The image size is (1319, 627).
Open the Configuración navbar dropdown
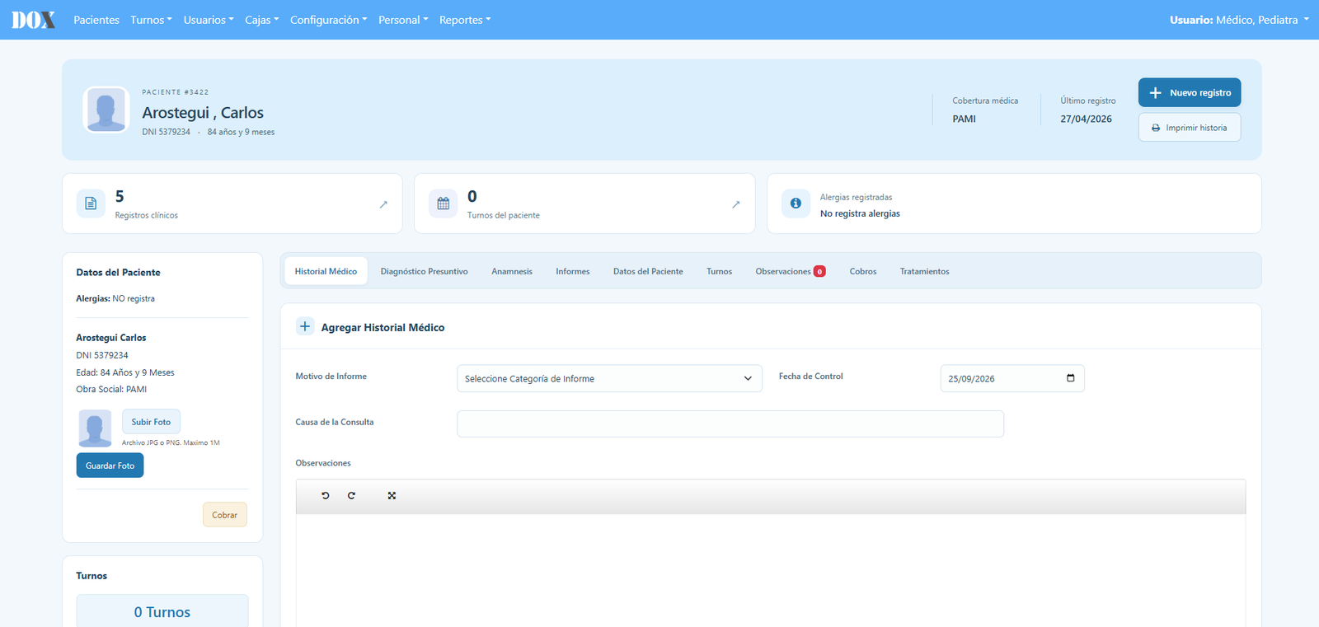(x=328, y=20)
